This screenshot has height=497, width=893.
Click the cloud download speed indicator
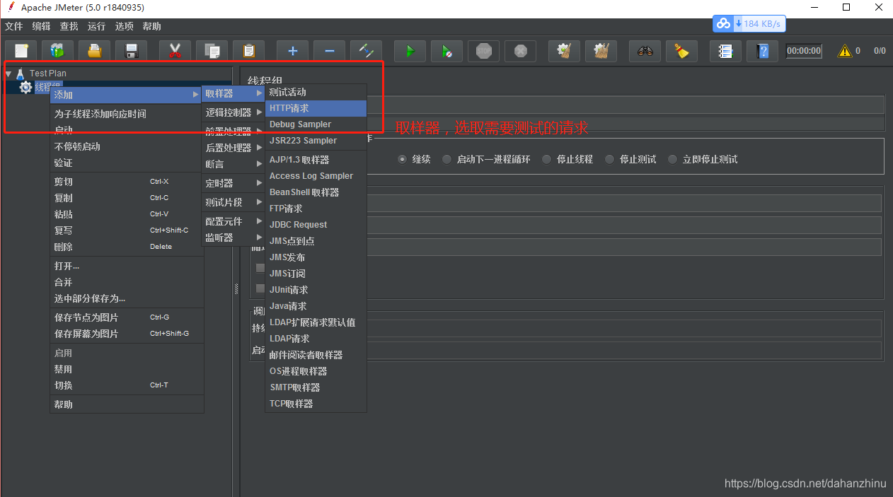coord(749,23)
